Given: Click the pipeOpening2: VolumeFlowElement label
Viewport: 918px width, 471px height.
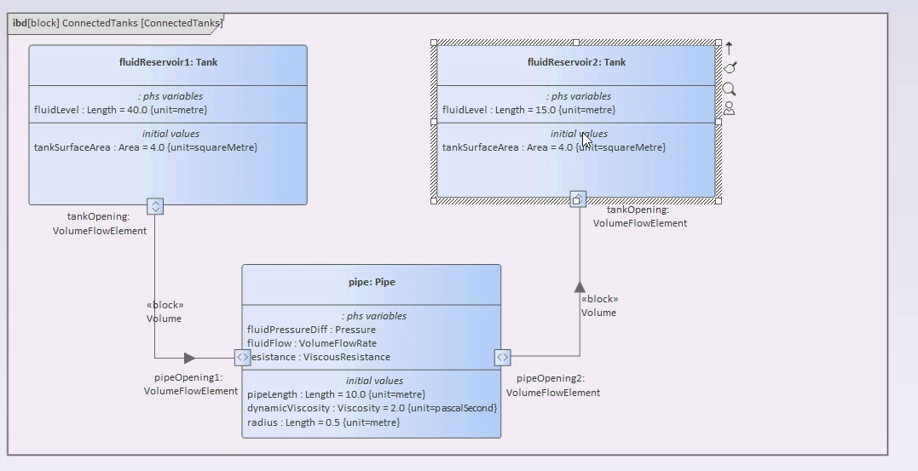Looking at the screenshot, I should 552,386.
